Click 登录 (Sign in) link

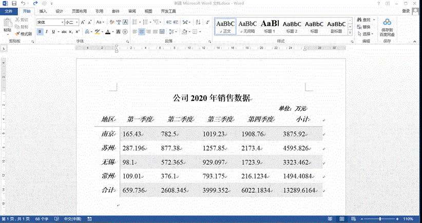tap(406, 11)
